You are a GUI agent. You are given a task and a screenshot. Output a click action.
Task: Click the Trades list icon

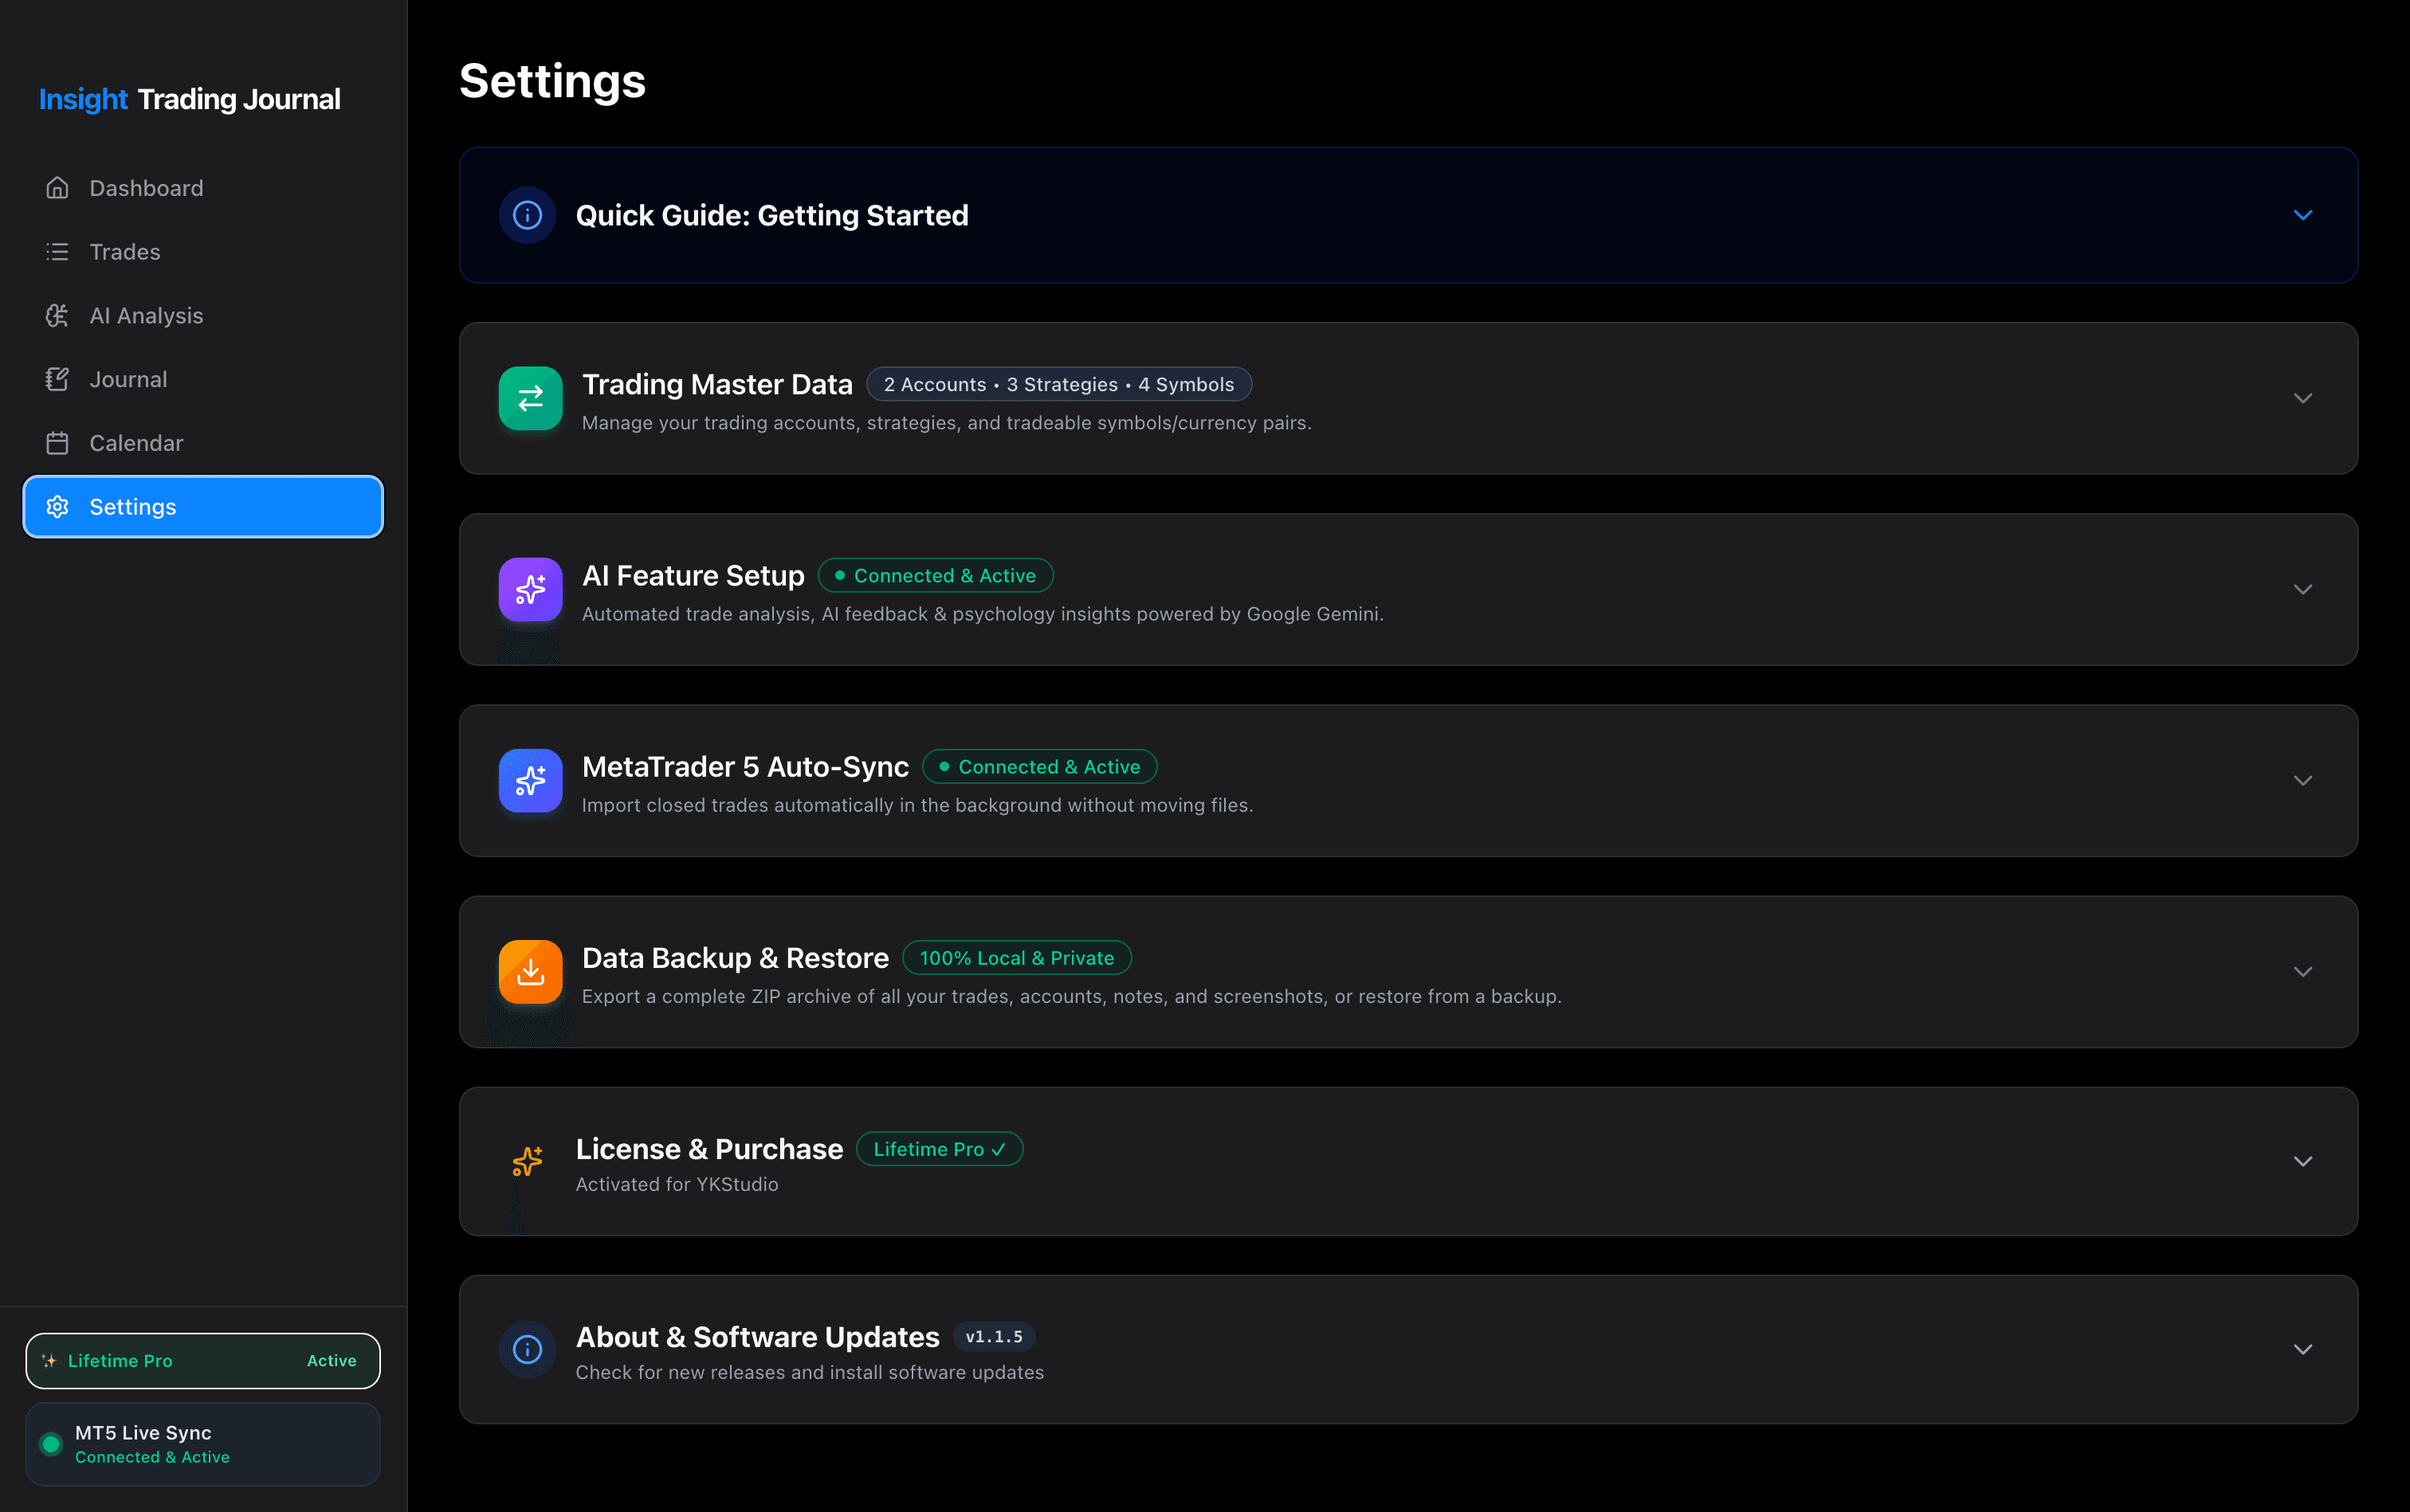coord(57,252)
